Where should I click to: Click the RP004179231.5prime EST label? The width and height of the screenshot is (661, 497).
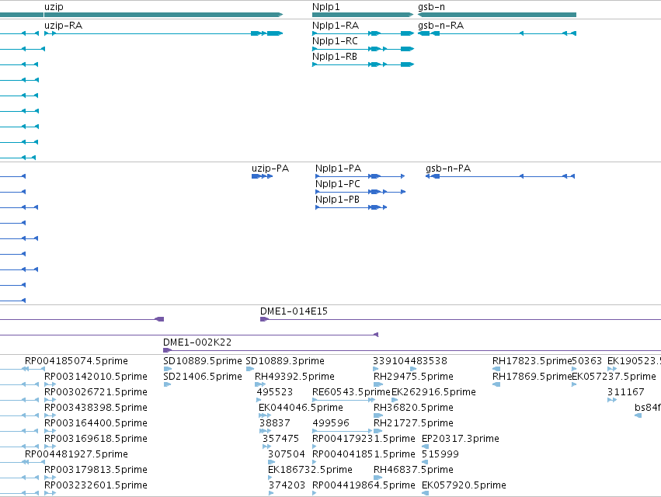pyautogui.click(x=364, y=439)
